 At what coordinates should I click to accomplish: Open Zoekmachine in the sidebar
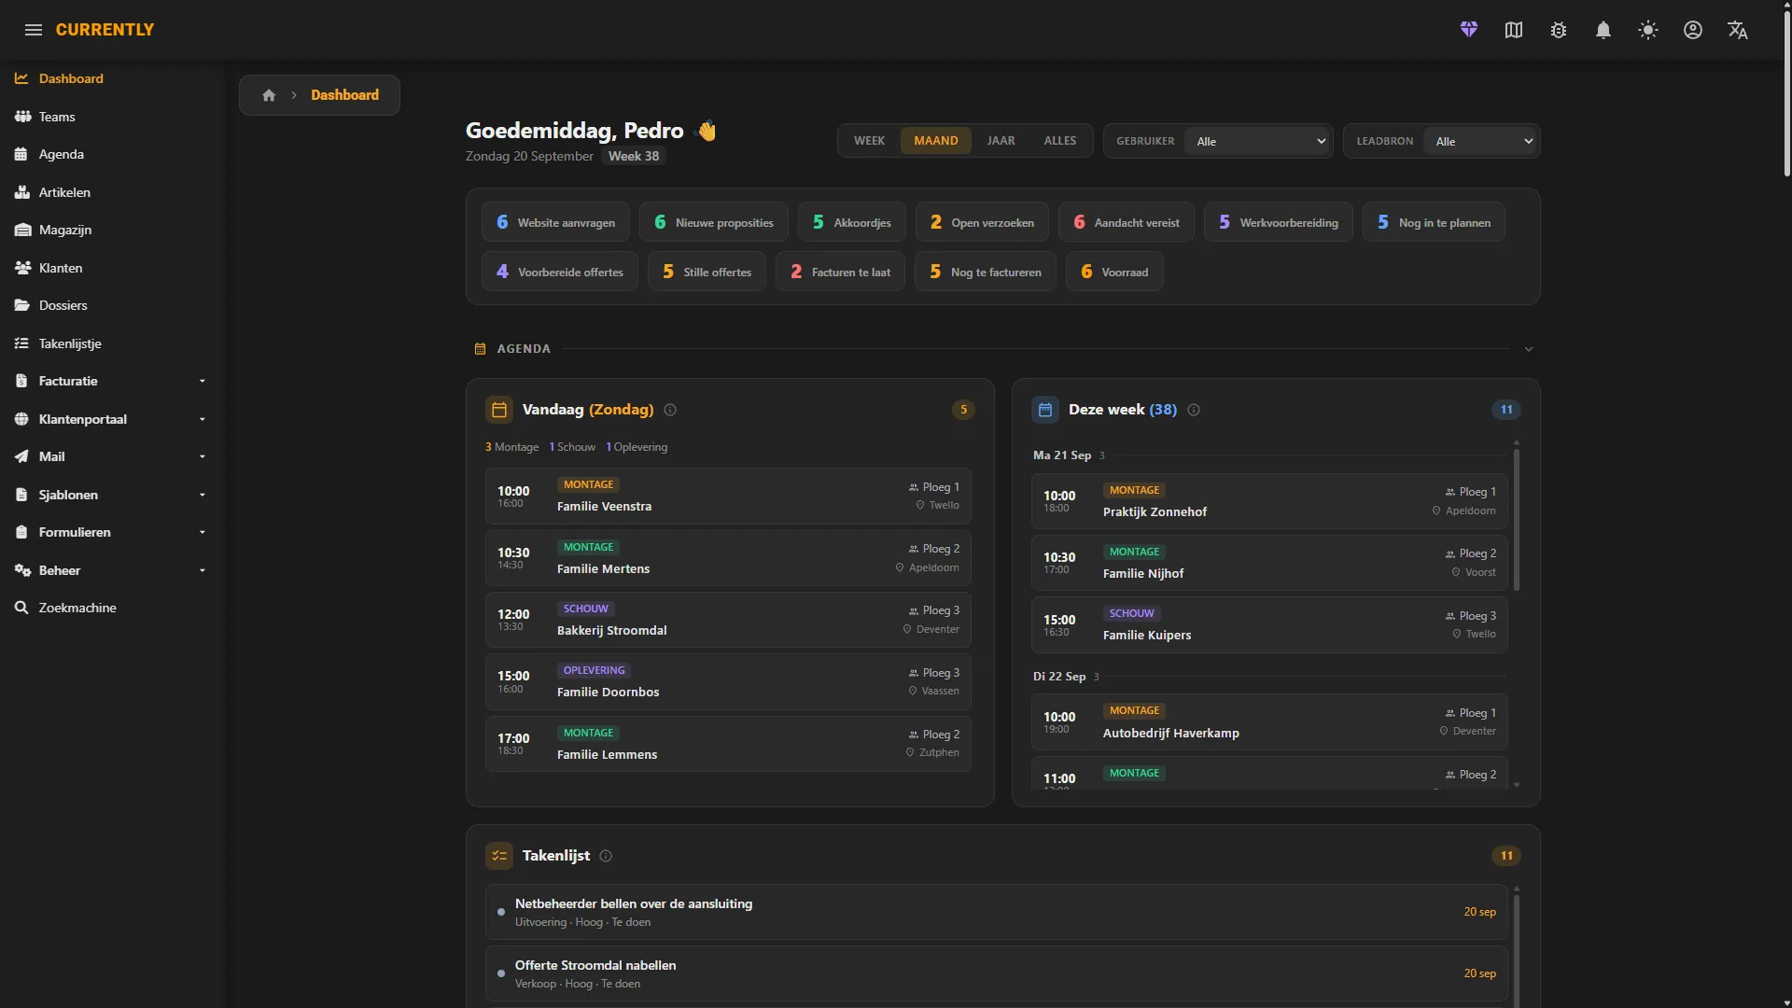click(112, 608)
